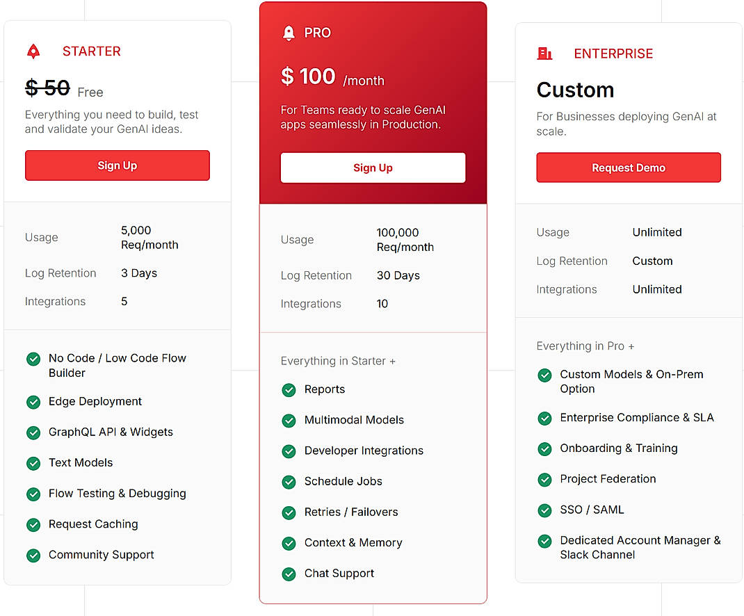Click the checkmark beside Onboarding & Training
Viewport: 744px width, 616px height.
(x=544, y=448)
